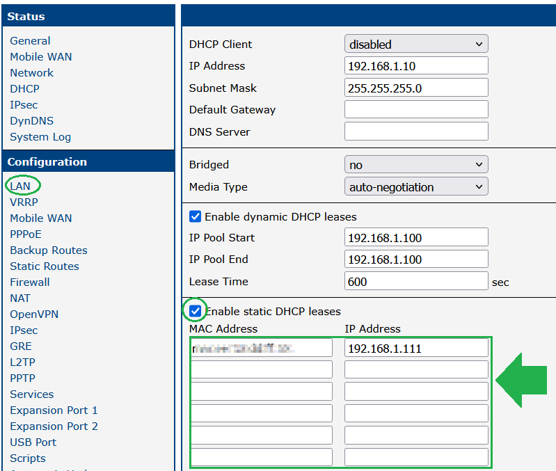
Task: Open LAN configuration page
Action: 20,186
